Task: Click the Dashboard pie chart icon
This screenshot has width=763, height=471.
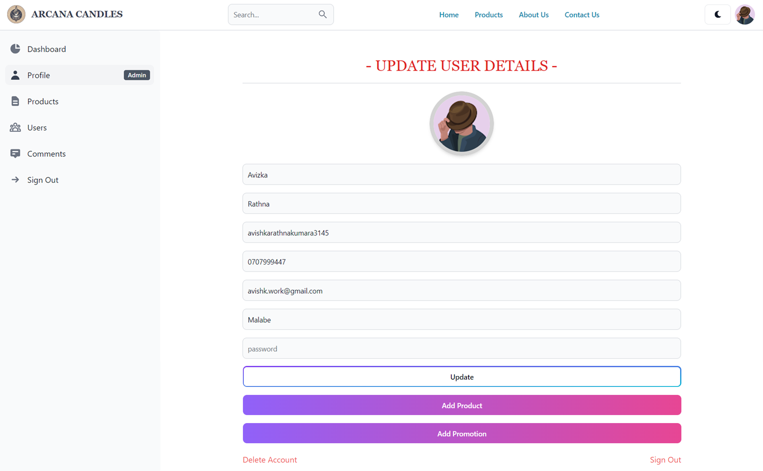Action: (x=15, y=49)
